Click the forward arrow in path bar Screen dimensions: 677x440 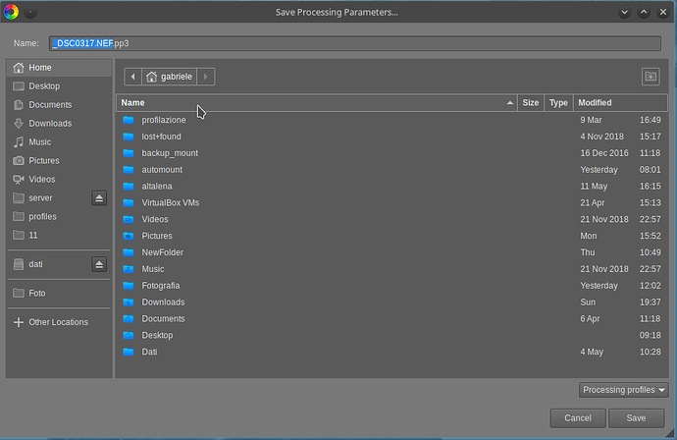click(x=206, y=77)
